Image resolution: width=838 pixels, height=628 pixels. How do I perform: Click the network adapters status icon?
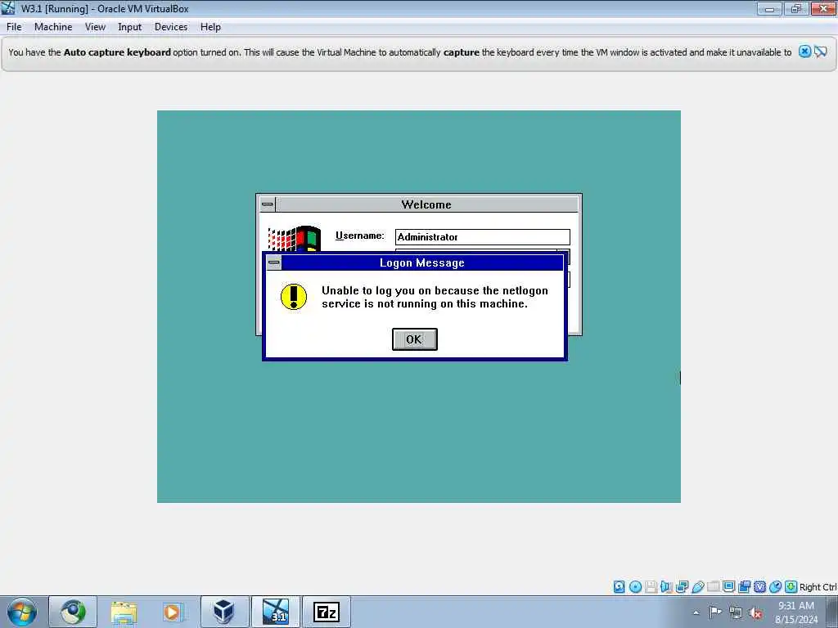pyautogui.click(x=682, y=587)
